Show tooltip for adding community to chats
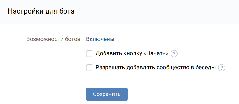239x104 pixels. pos(222,68)
